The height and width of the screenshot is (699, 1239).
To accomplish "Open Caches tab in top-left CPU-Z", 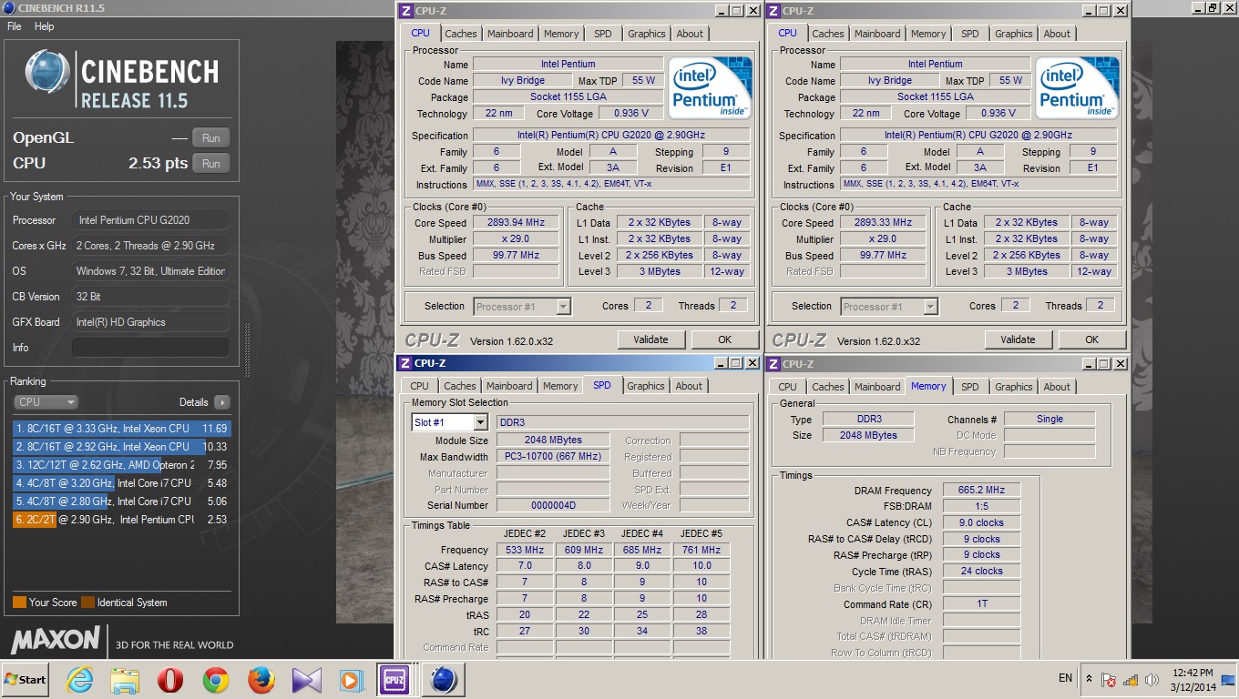I will click(x=461, y=34).
